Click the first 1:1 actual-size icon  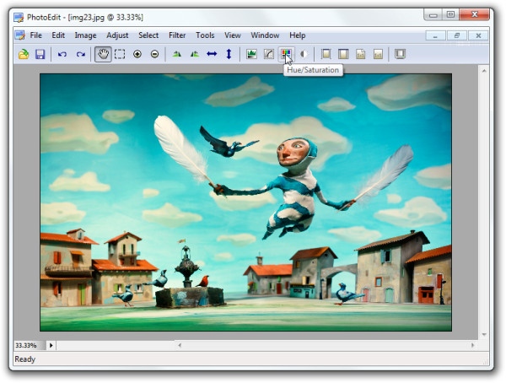pos(360,54)
